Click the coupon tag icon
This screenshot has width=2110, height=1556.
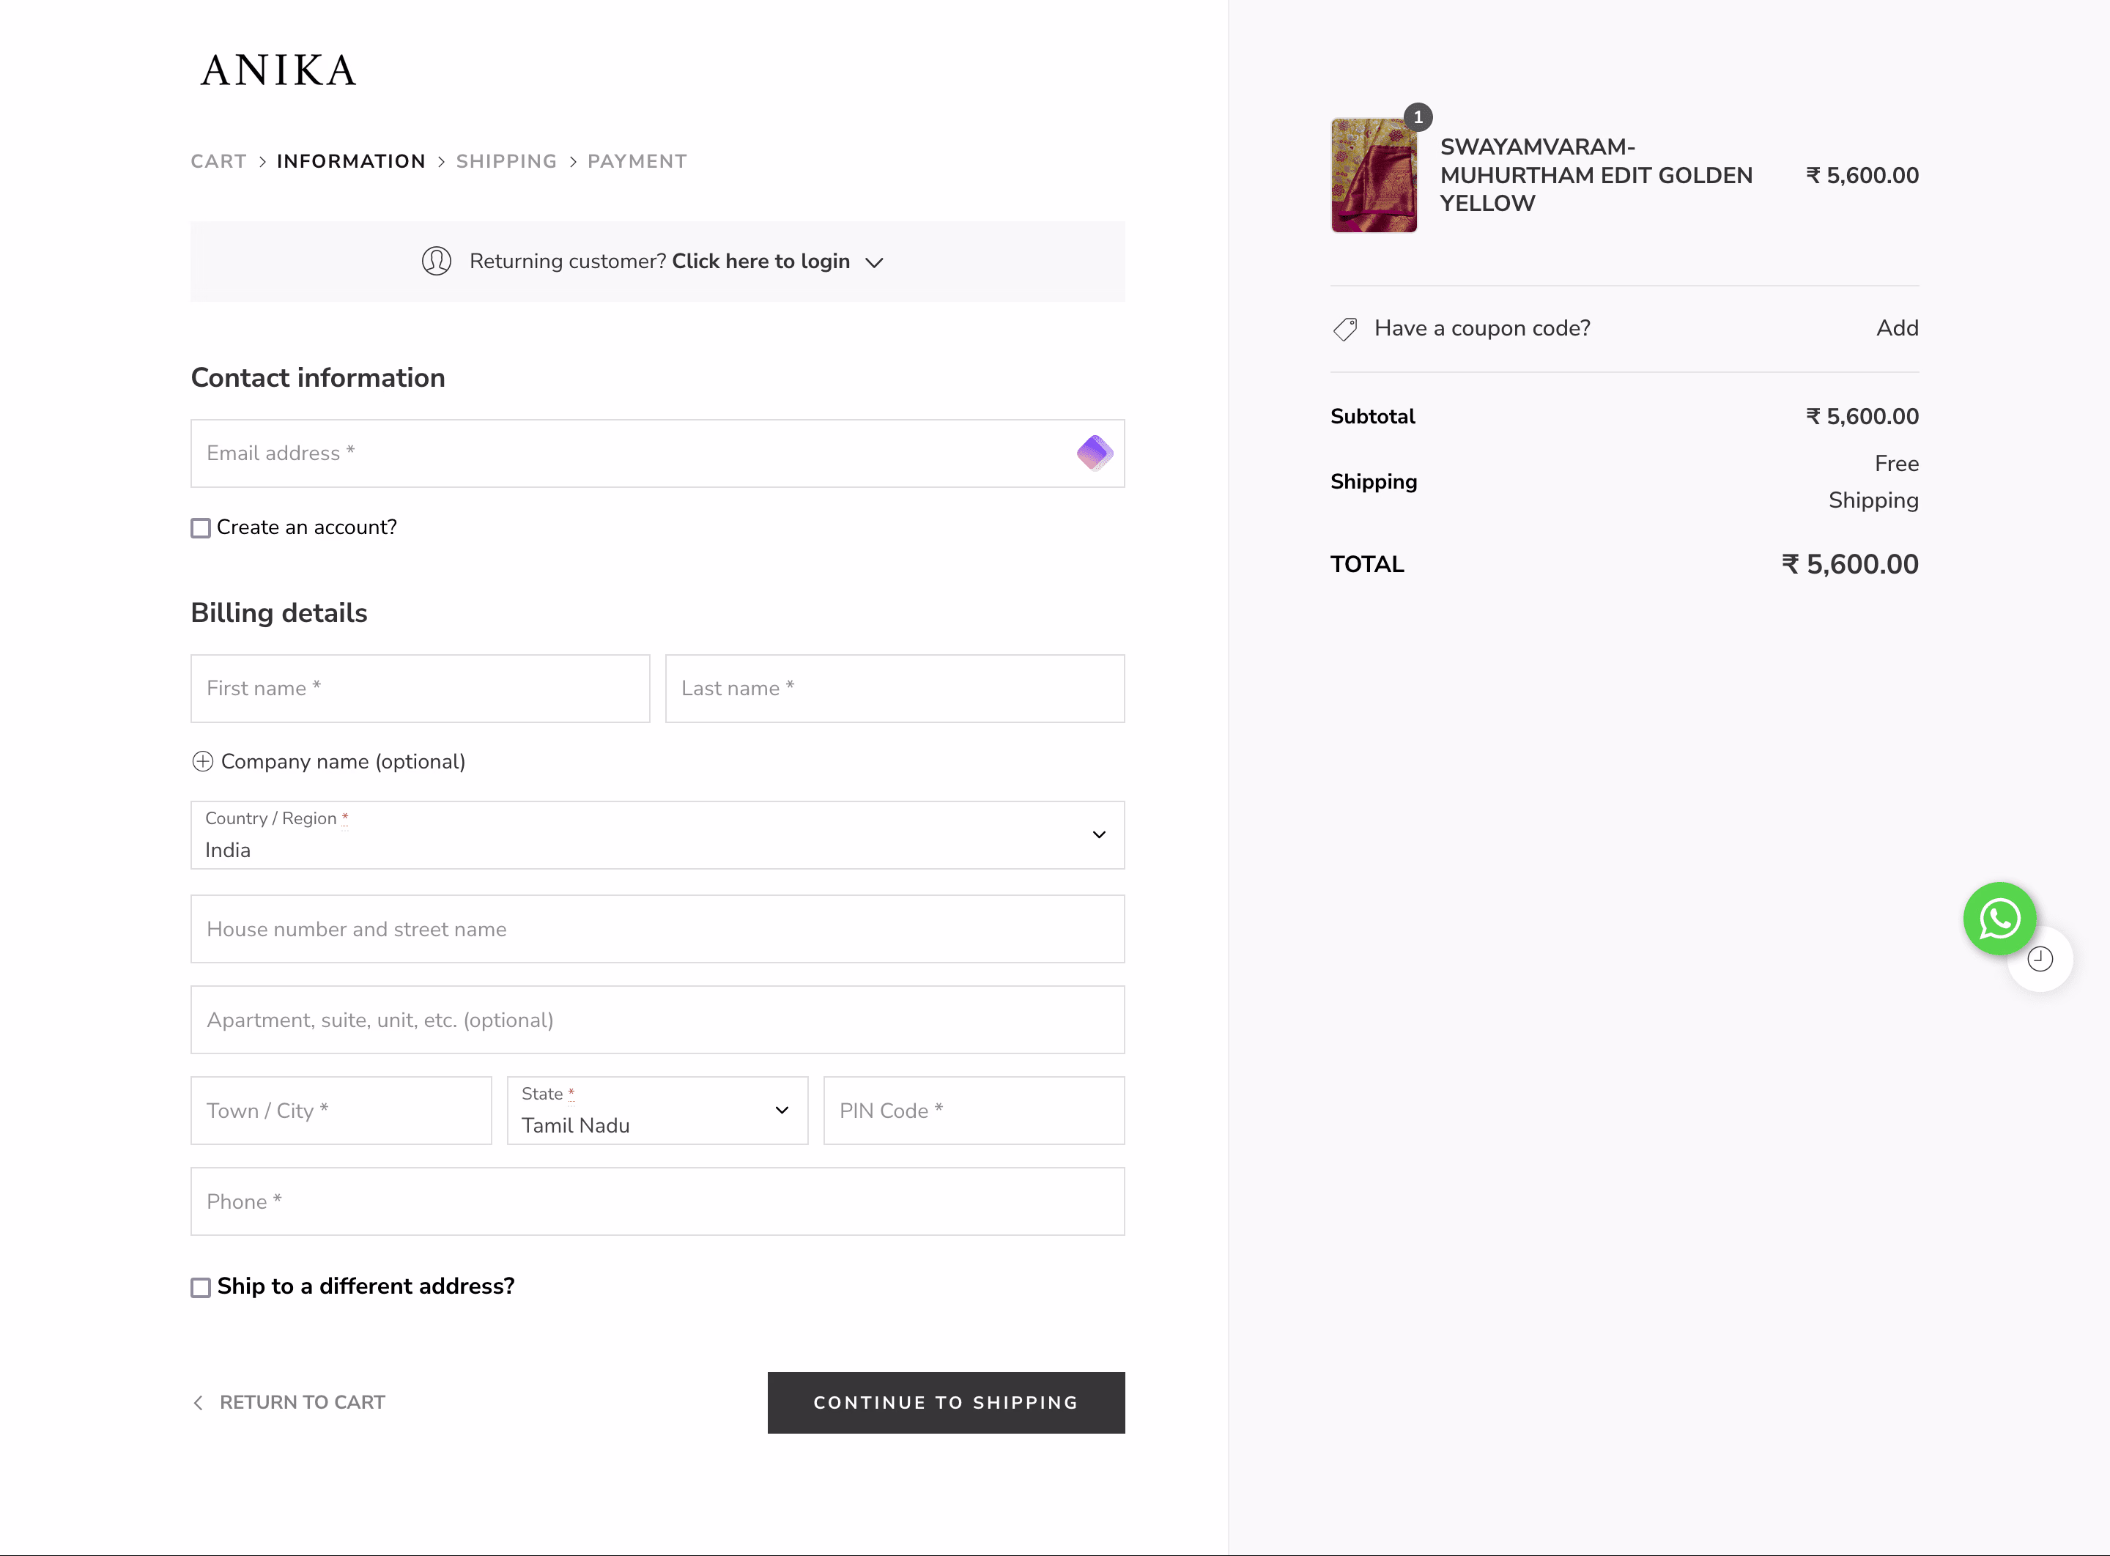[1345, 329]
